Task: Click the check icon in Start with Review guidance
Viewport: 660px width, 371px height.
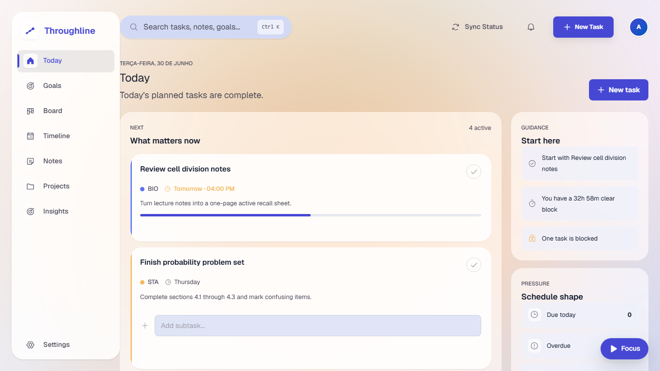Action: [532, 164]
